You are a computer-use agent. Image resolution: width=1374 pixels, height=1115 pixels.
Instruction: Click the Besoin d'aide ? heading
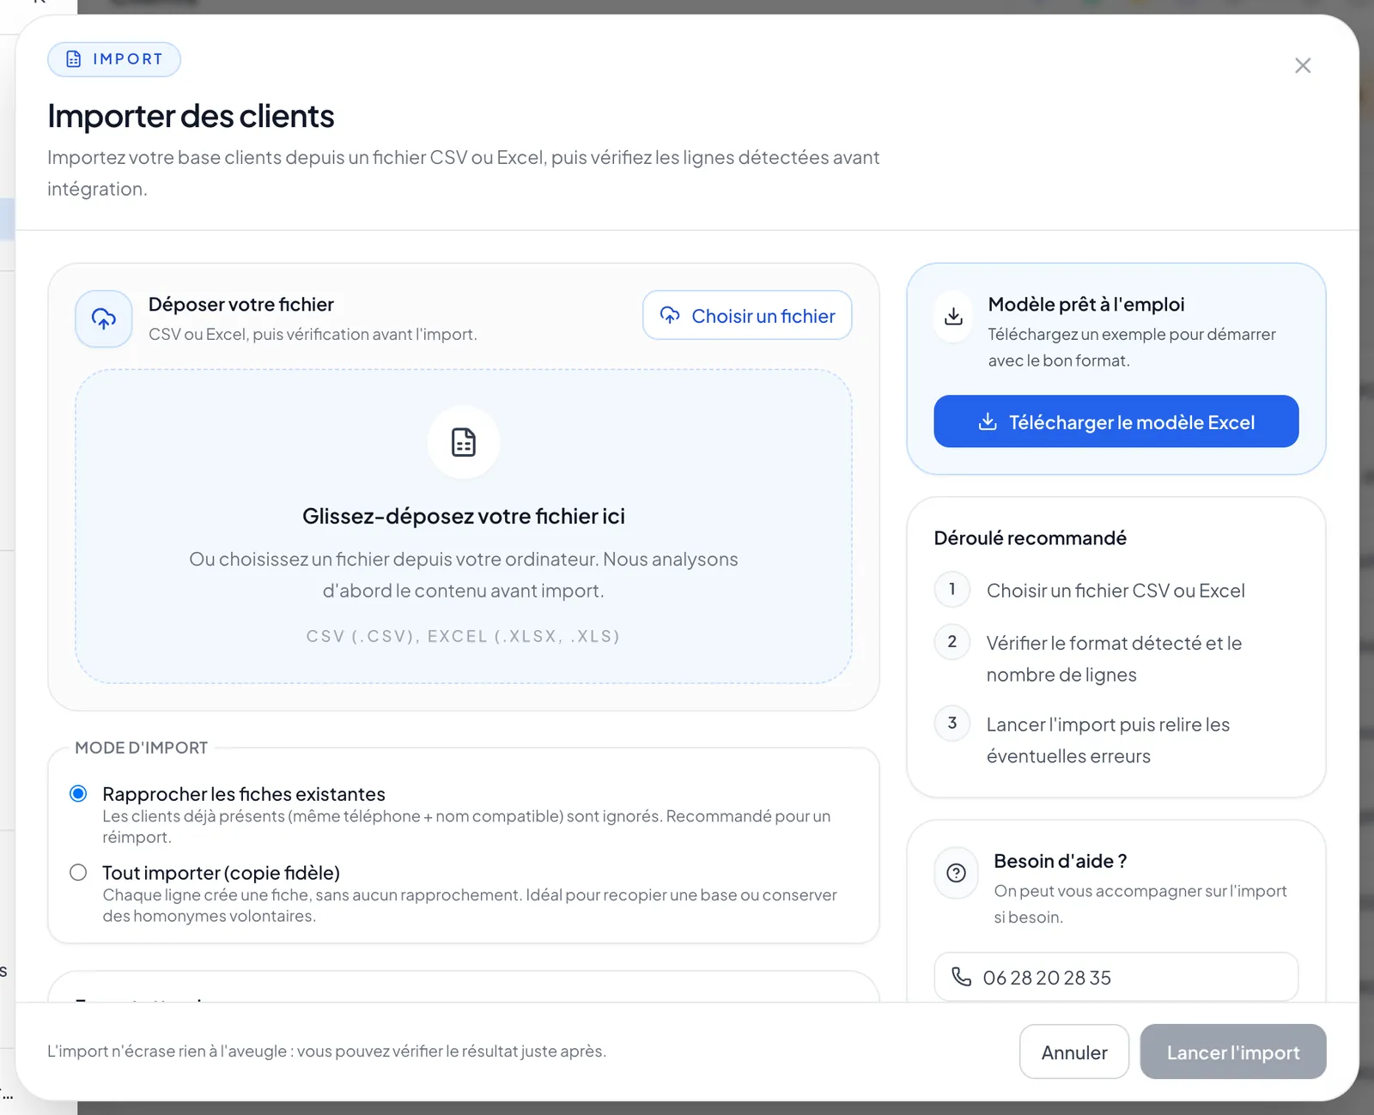point(1061,862)
